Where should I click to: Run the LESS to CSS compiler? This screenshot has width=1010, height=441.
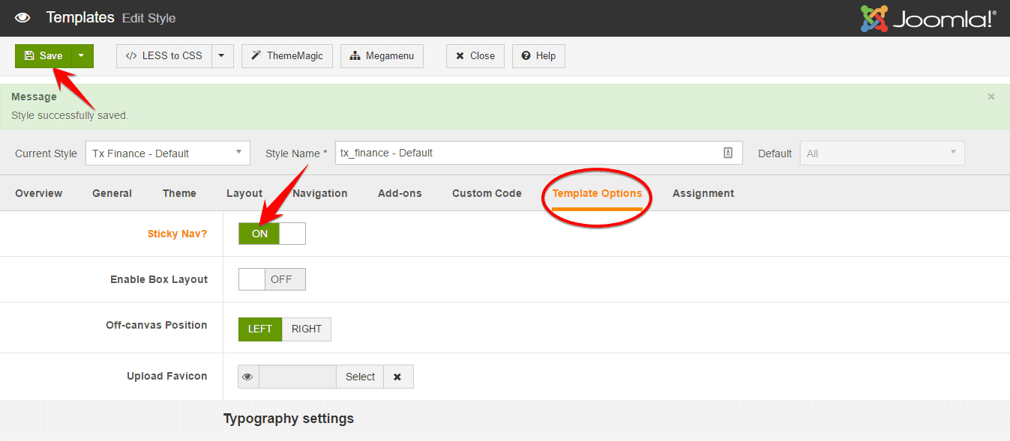[x=163, y=55]
